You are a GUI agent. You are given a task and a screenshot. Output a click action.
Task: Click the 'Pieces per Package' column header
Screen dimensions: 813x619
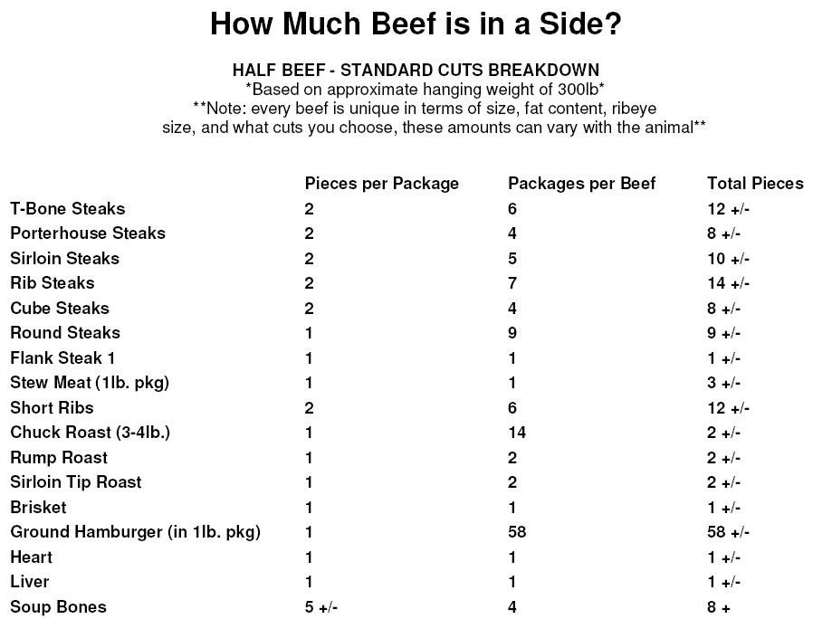pos(382,184)
